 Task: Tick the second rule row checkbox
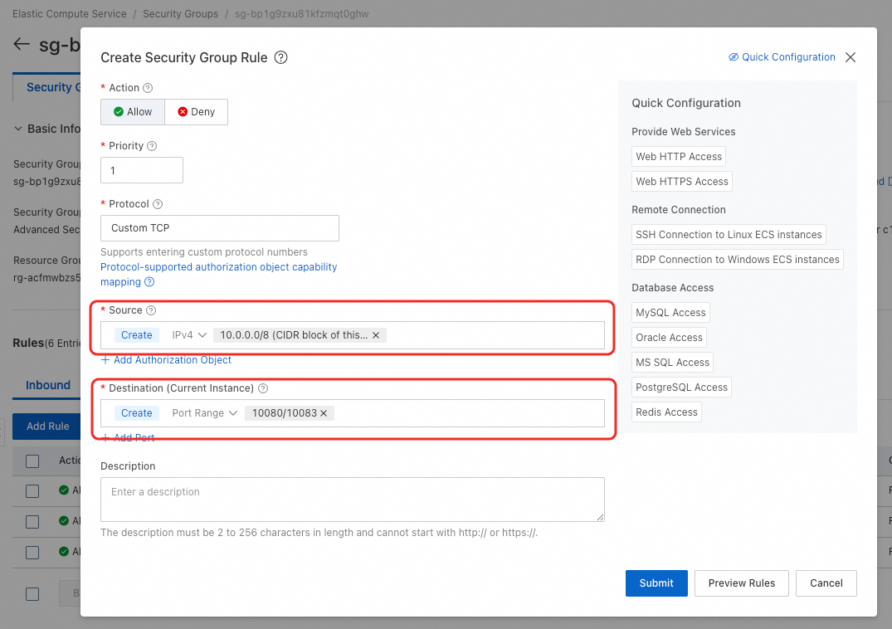click(32, 521)
